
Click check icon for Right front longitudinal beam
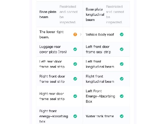122,79
